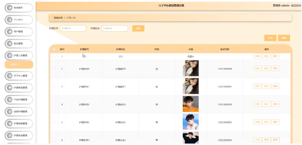
Task: Open 详情 for 护理账号6
Action: (257, 104)
